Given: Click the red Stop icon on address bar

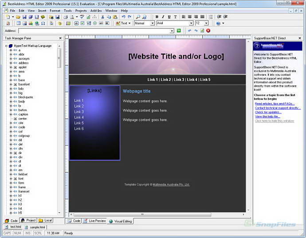Looking at the screenshot, I should click(x=208, y=31).
